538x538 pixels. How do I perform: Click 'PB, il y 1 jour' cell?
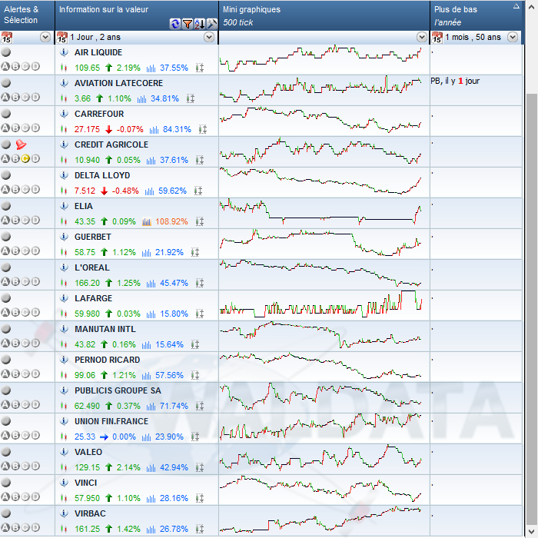476,90
